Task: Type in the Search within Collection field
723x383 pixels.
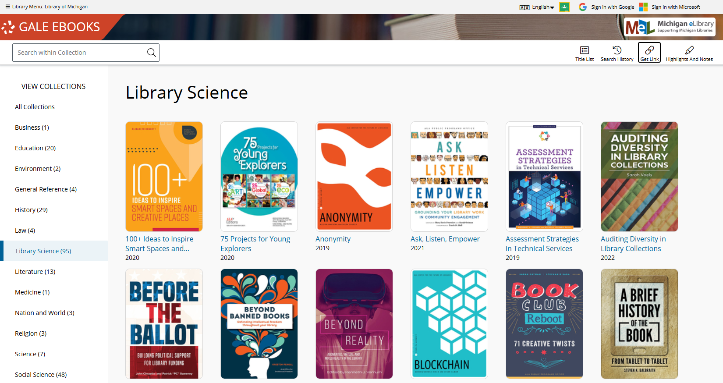Action: pyautogui.click(x=79, y=53)
